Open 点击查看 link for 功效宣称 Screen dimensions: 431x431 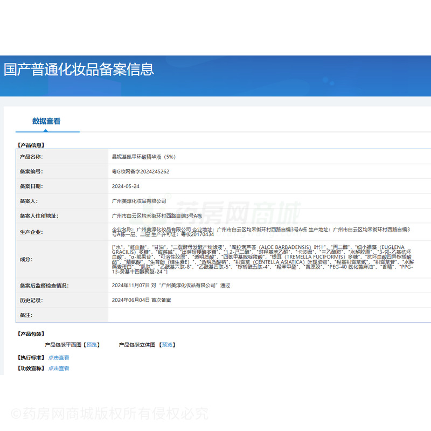(x=59, y=369)
